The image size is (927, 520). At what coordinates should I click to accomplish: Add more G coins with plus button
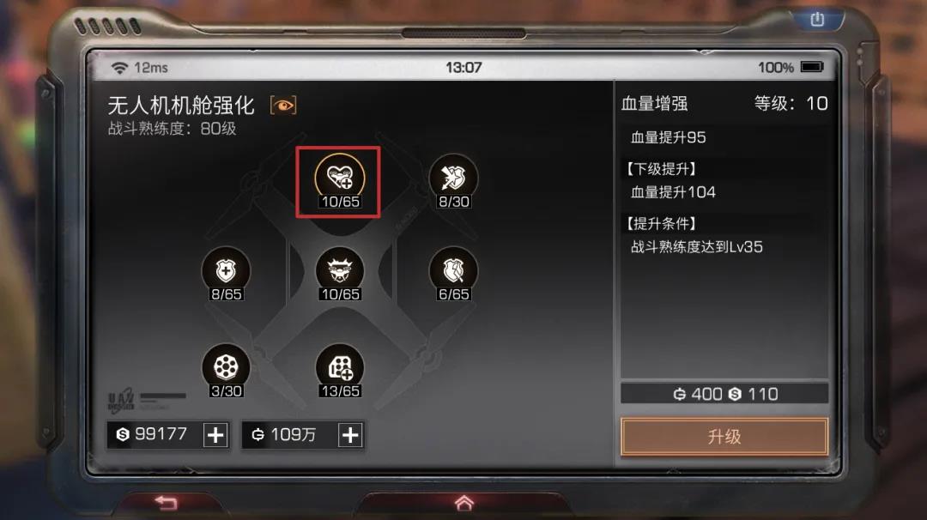coord(350,435)
